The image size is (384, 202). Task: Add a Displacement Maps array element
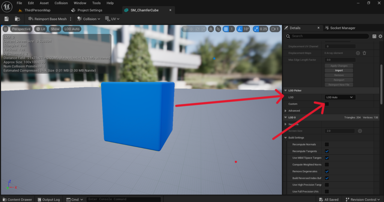[358, 53]
